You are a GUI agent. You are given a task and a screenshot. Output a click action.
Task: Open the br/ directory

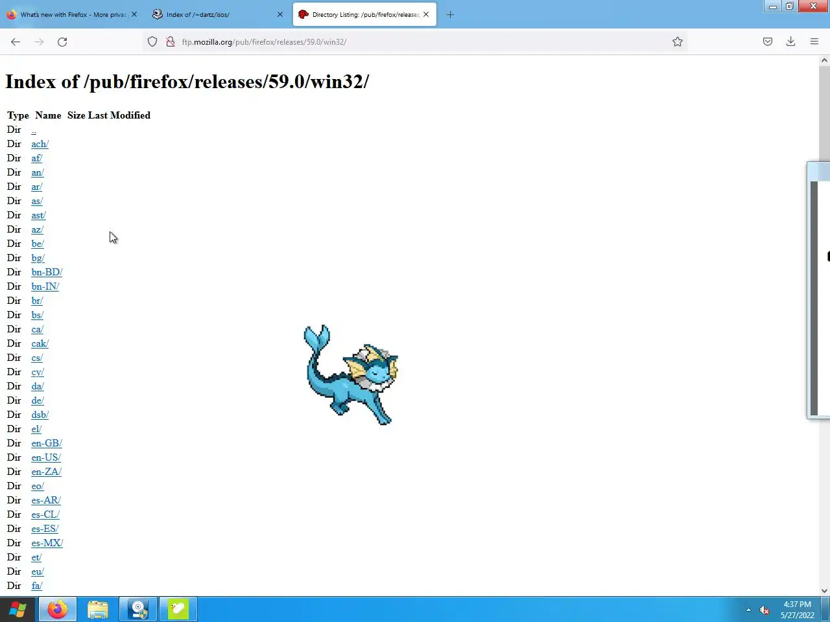[37, 301]
